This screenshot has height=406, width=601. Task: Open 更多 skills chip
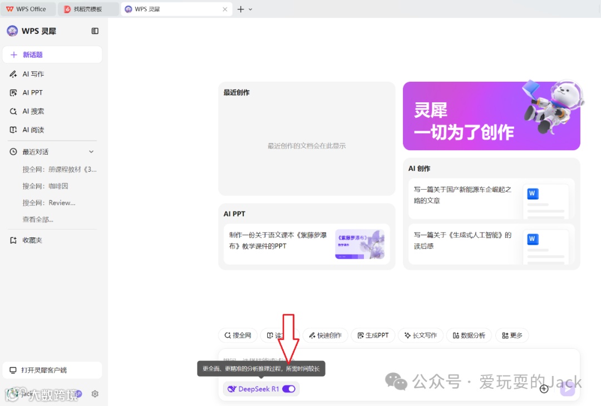tap(512, 335)
